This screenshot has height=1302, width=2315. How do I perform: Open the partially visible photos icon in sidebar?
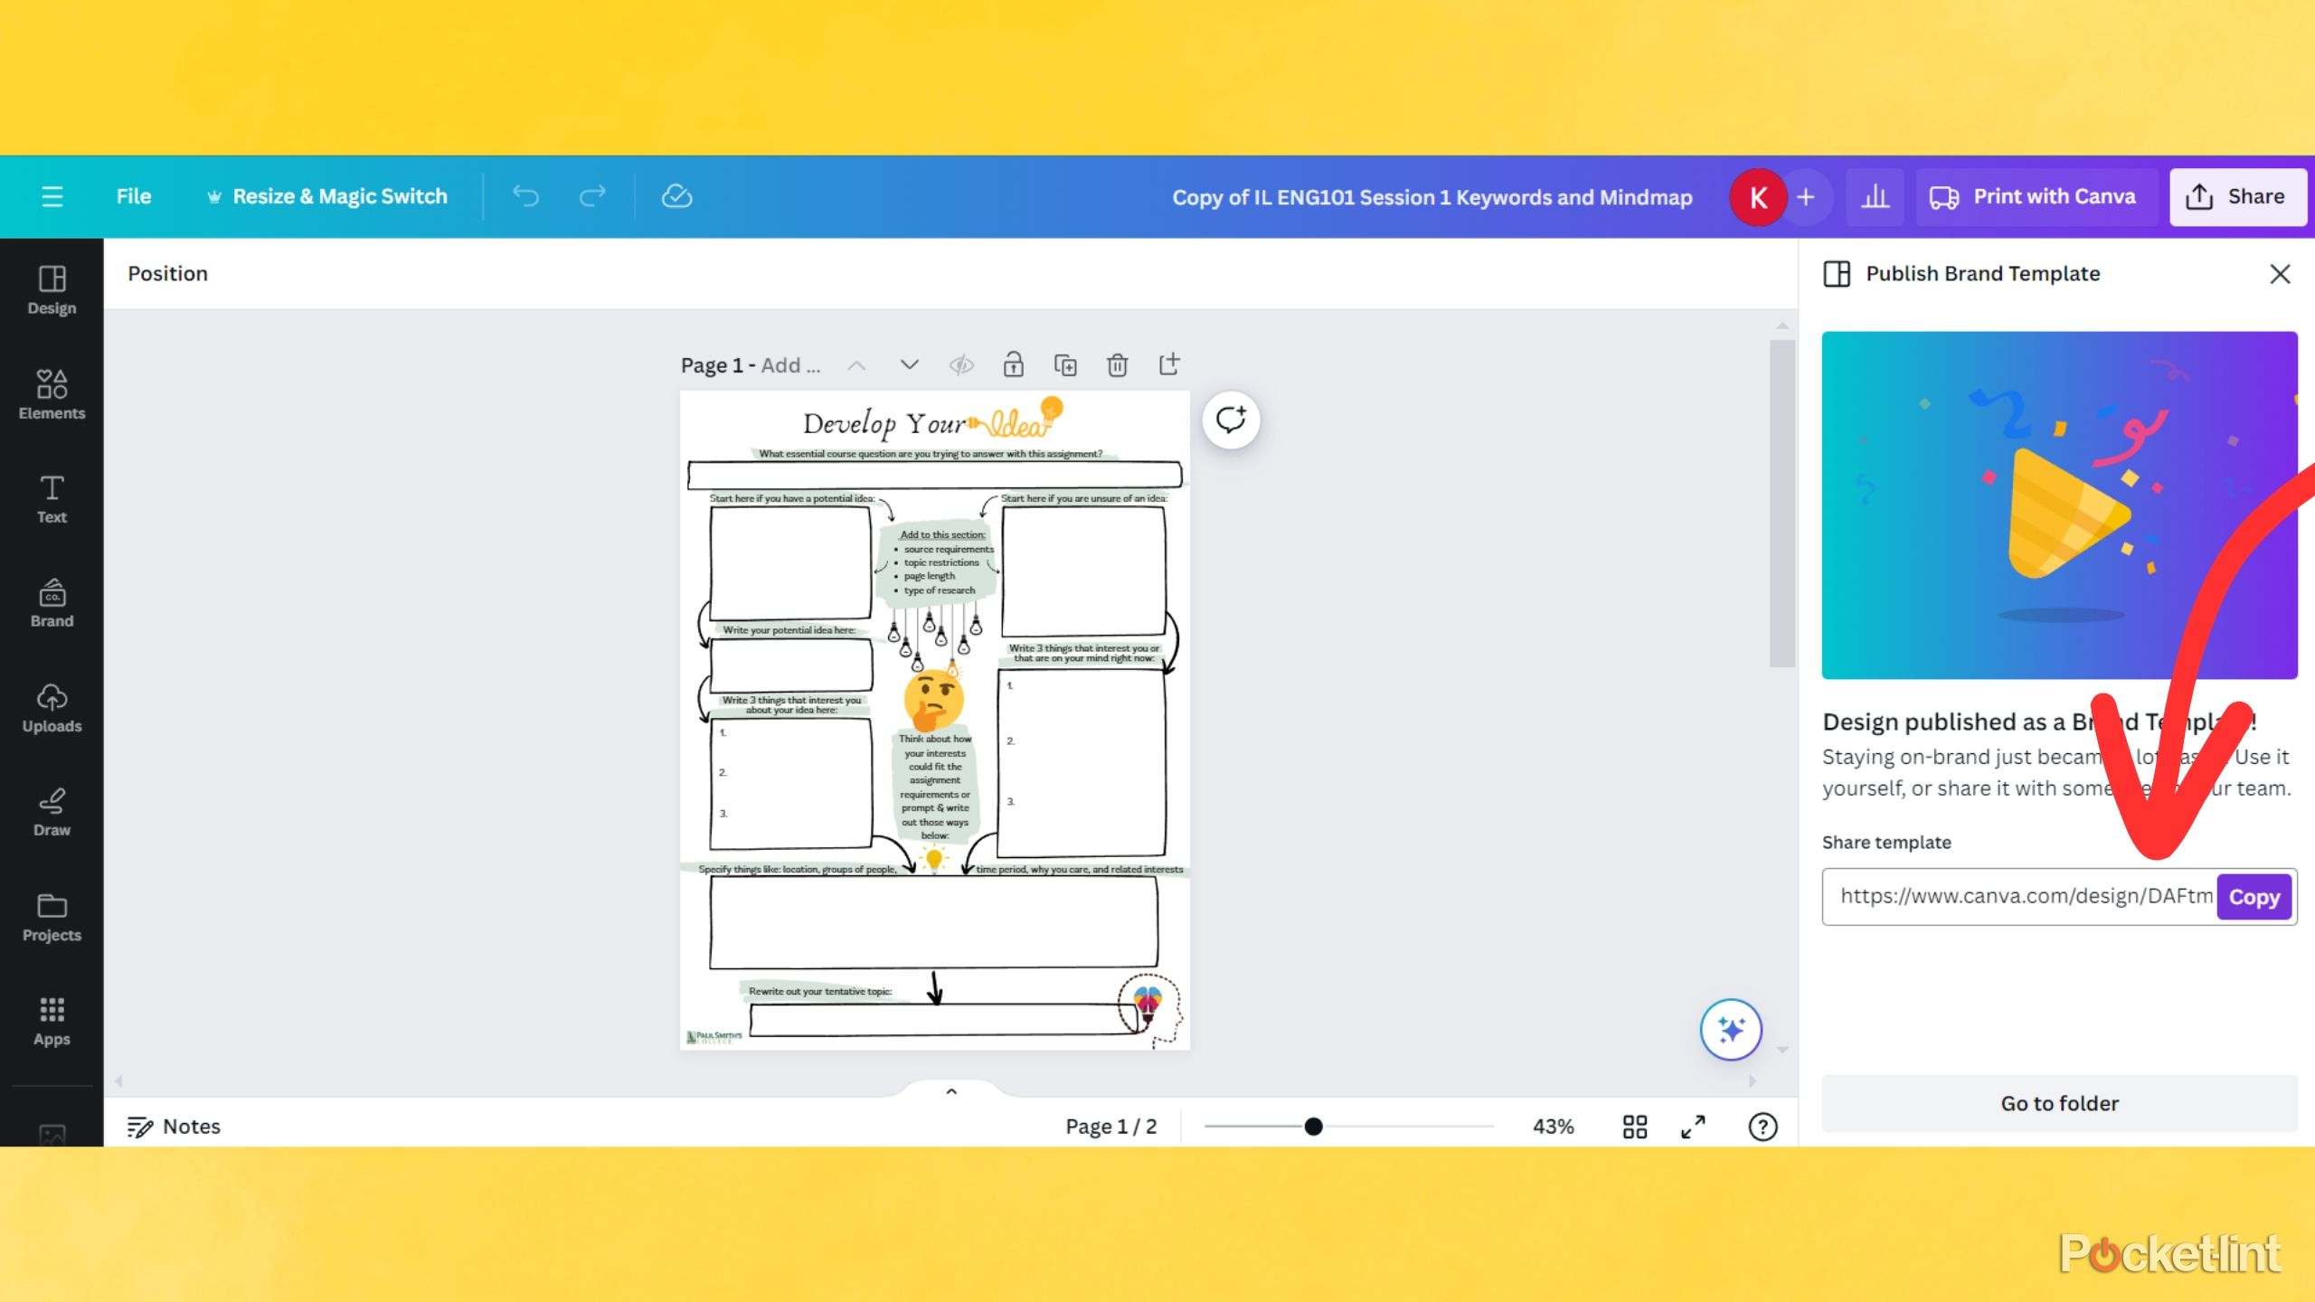coord(52,1134)
